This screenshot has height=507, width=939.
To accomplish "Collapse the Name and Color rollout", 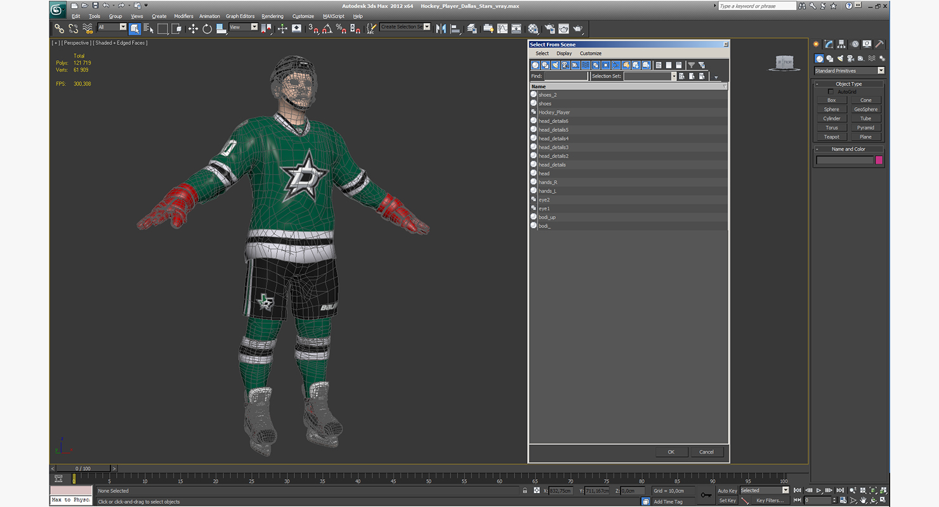I will pyautogui.click(x=848, y=149).
